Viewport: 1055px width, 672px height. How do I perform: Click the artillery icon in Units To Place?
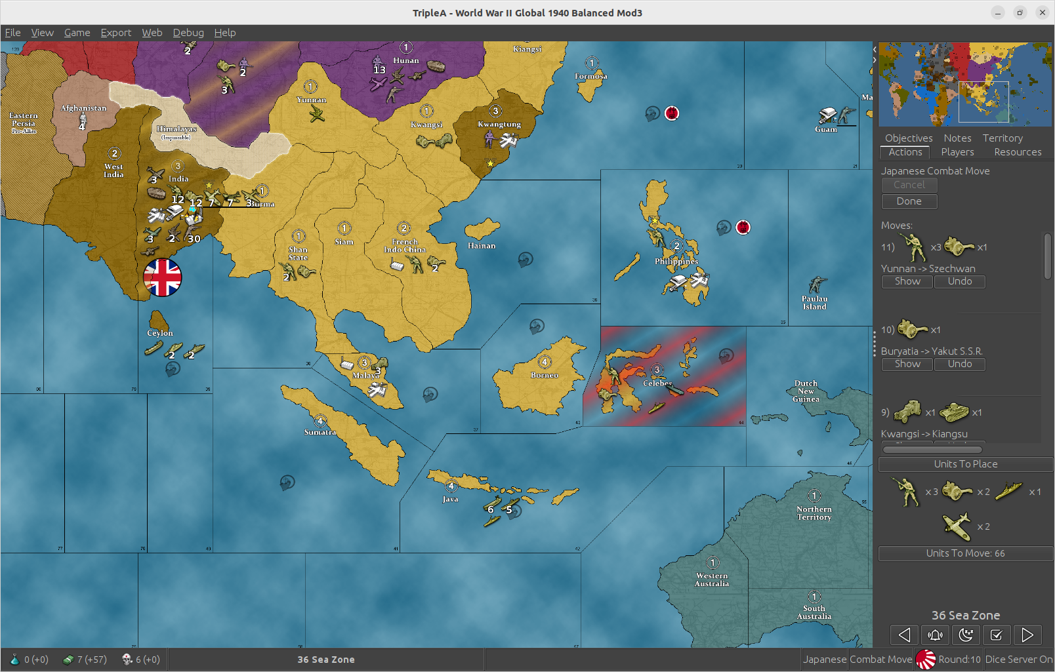coord(957,491)
